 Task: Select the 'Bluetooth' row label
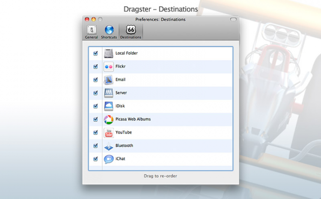click(x=124, y=146)
